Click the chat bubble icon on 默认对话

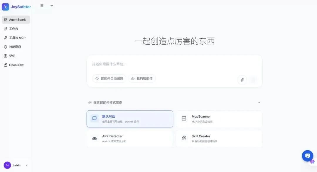(x=95, y=119)
